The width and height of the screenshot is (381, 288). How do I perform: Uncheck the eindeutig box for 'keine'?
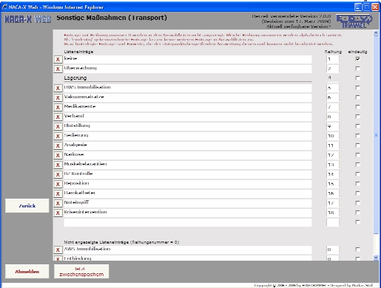(x=357, y=59)
